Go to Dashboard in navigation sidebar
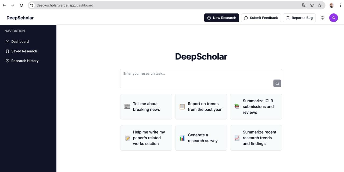This screenshot has width=344, height=172. pos(20,42)
